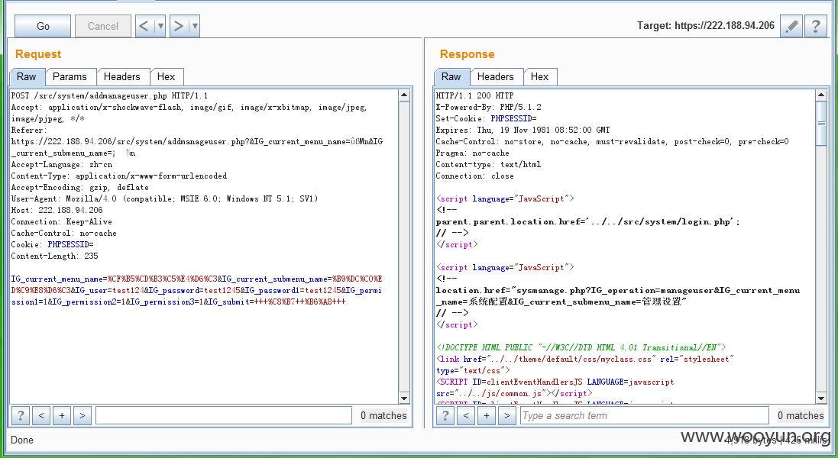
Task: Go to next history item arrow
Action: 179,26
